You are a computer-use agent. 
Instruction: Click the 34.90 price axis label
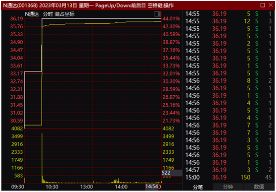(x=16, y=42)
